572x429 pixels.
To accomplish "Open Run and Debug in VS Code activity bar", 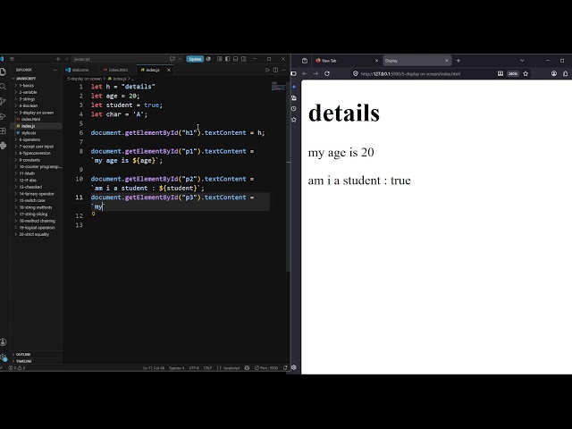I will [3, 116].
